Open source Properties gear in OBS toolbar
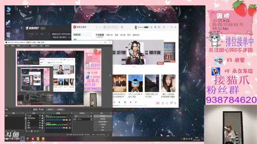This screenshot has height=144, width=257. (x=35, y=109)
